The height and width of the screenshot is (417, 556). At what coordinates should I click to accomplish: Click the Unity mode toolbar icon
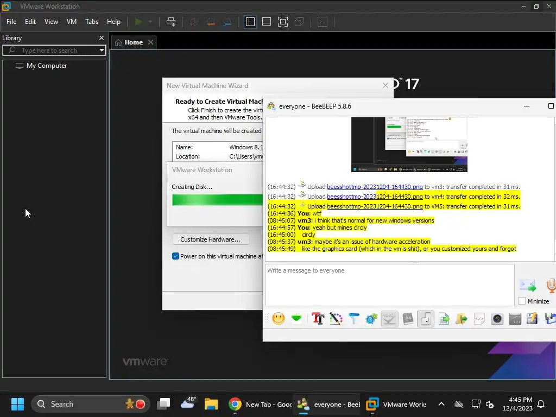[x=299, y=22]
